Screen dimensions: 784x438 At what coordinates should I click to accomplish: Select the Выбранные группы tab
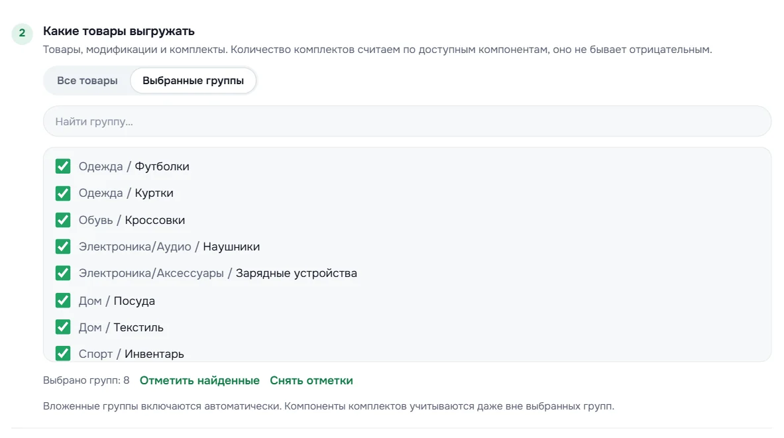(x=193, y=80)
